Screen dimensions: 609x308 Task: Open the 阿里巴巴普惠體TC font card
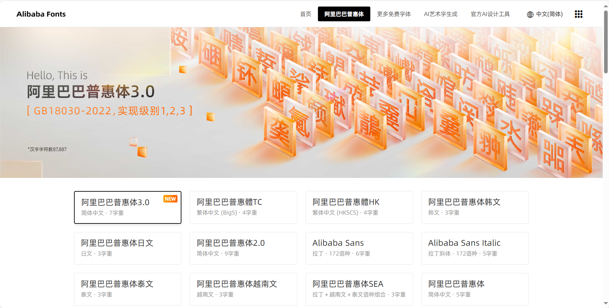[243, 207]
